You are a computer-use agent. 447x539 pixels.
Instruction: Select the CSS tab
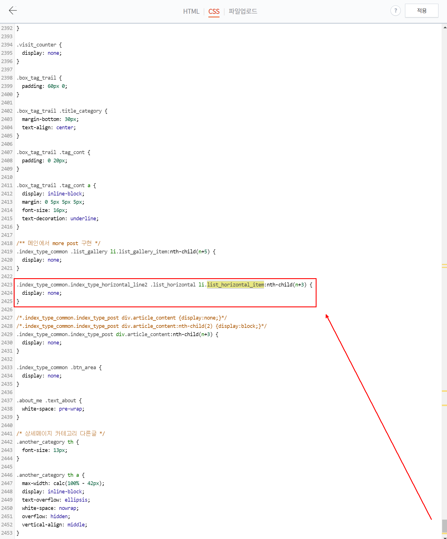[x=214, y=11]
